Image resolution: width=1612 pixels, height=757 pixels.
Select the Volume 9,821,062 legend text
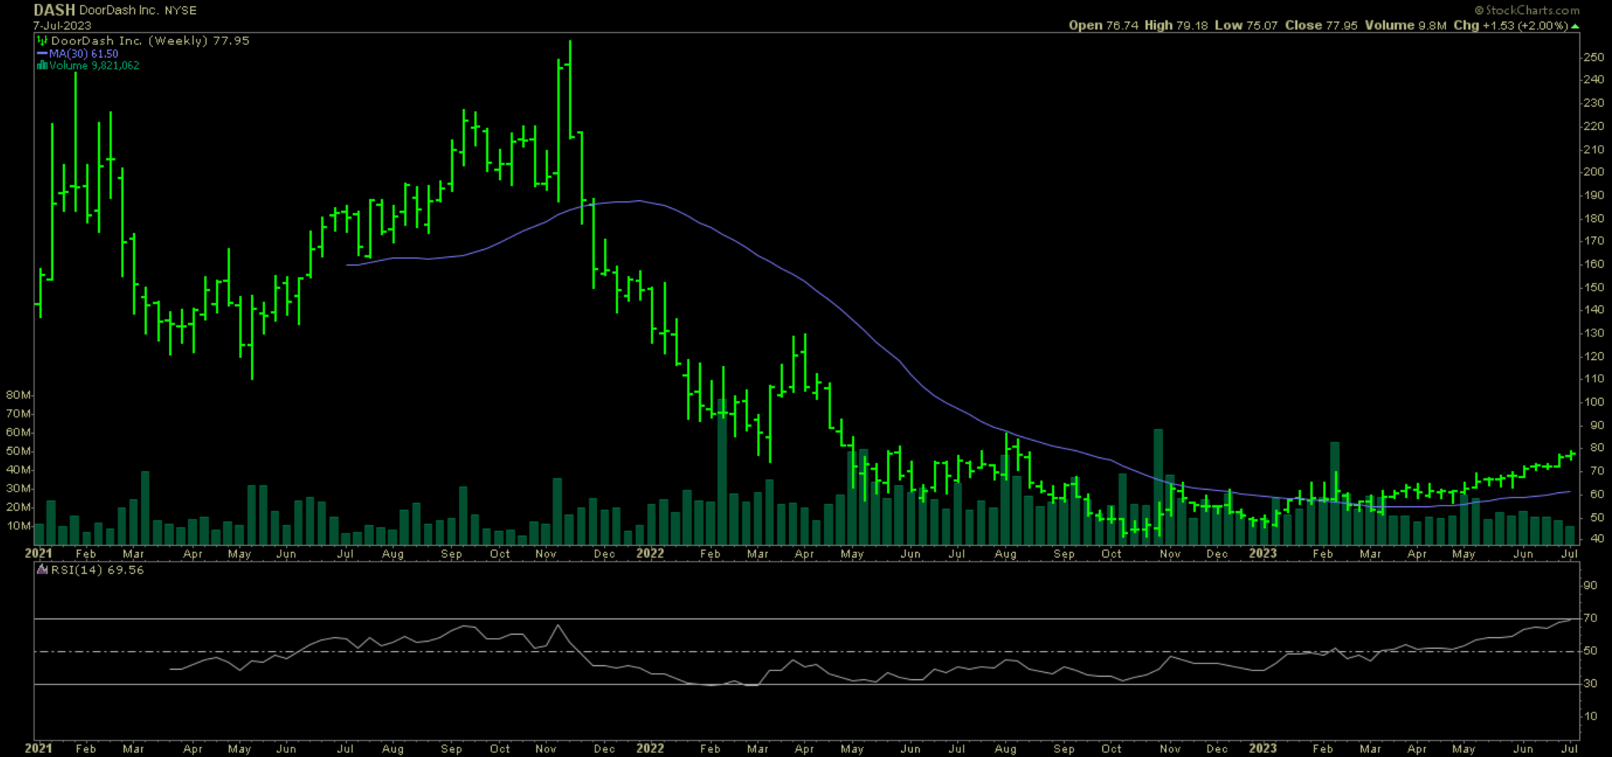tap(94, 65)
